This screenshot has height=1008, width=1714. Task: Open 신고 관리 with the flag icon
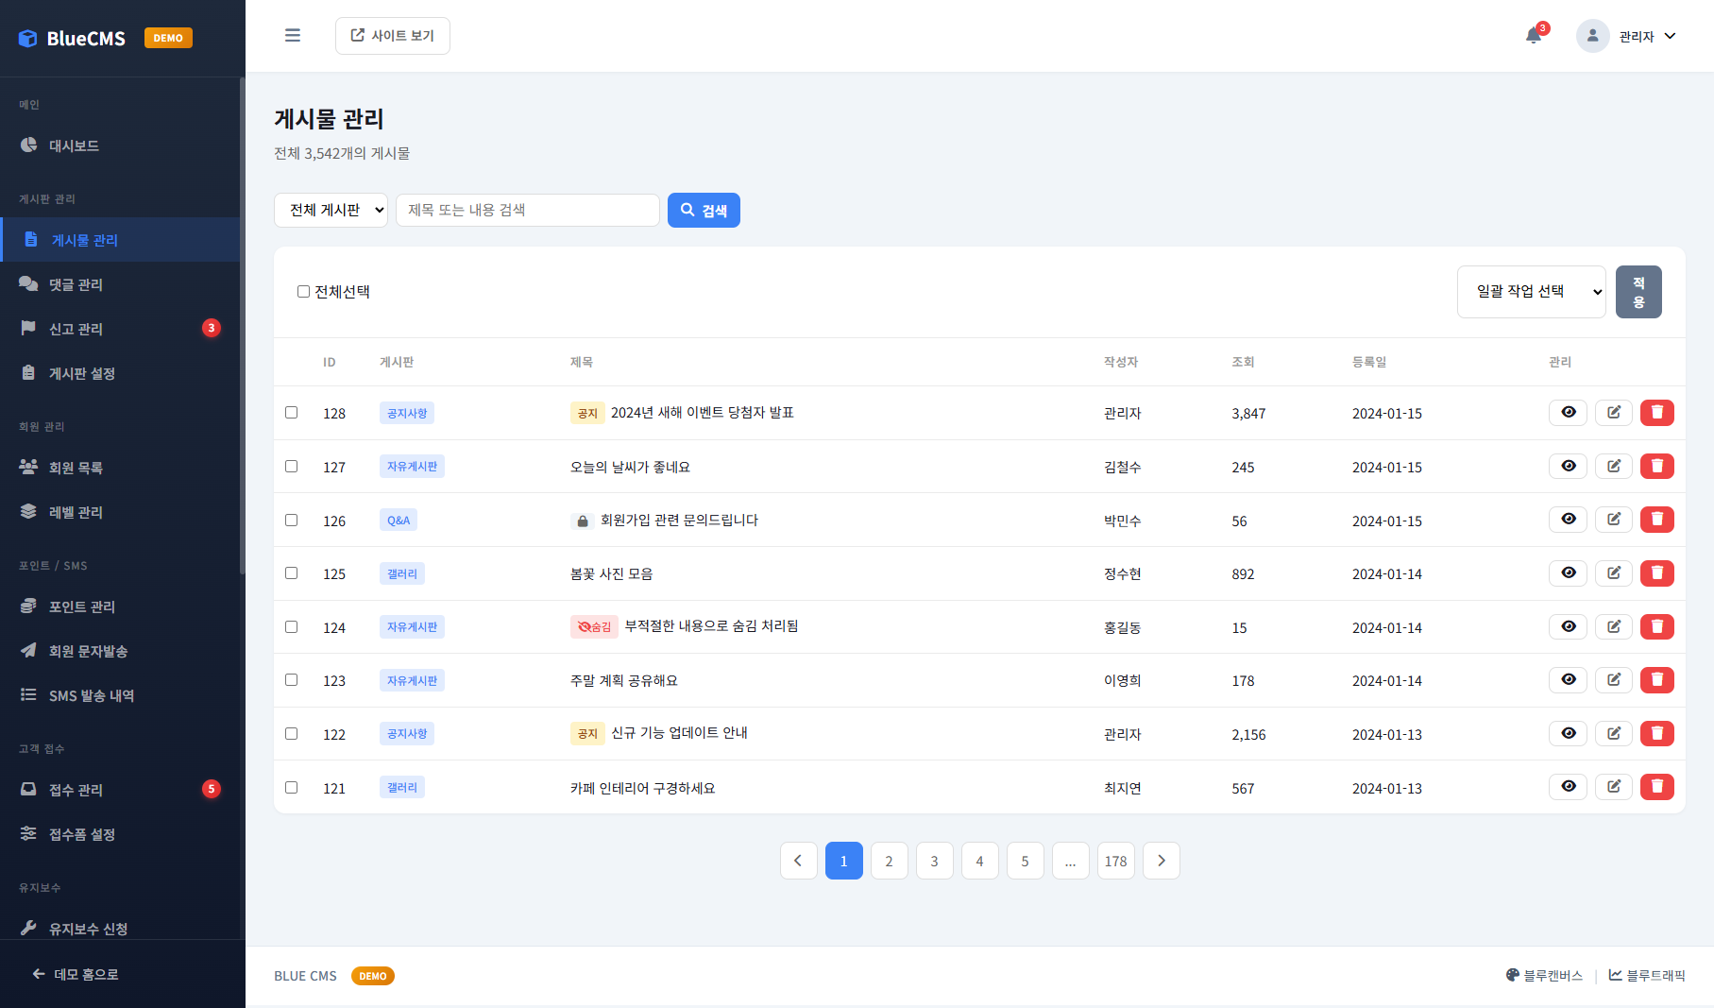tap(76, 328)
